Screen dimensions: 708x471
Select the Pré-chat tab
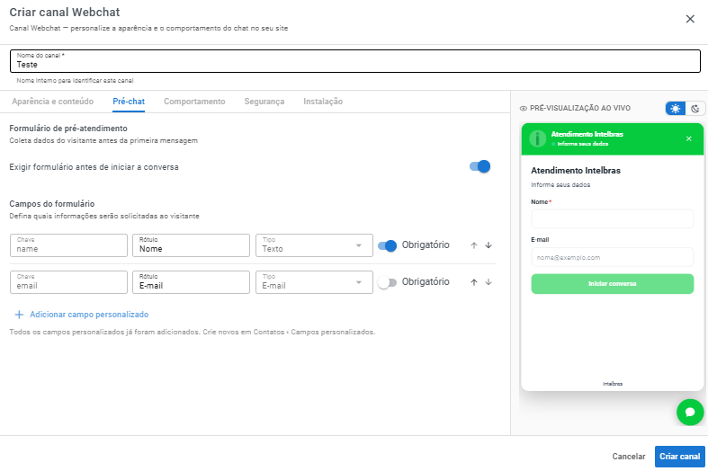pos(129,102)
